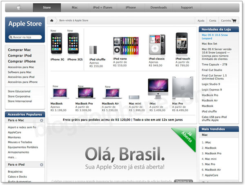Click the Comprar iPhone link
This screenshot has width=245, height=185.
pos(22,61)
